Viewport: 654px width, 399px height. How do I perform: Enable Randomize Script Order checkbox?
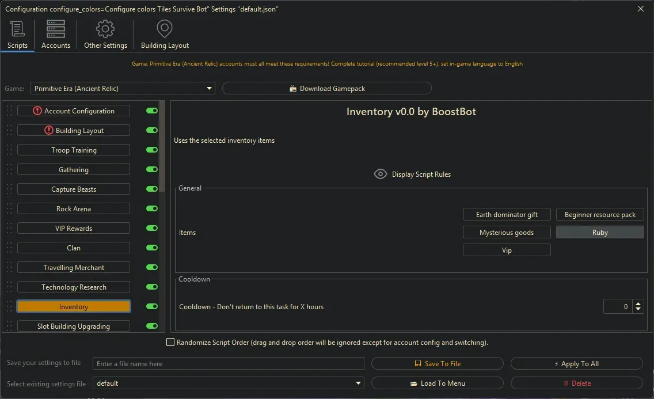(x=170, y=341)
